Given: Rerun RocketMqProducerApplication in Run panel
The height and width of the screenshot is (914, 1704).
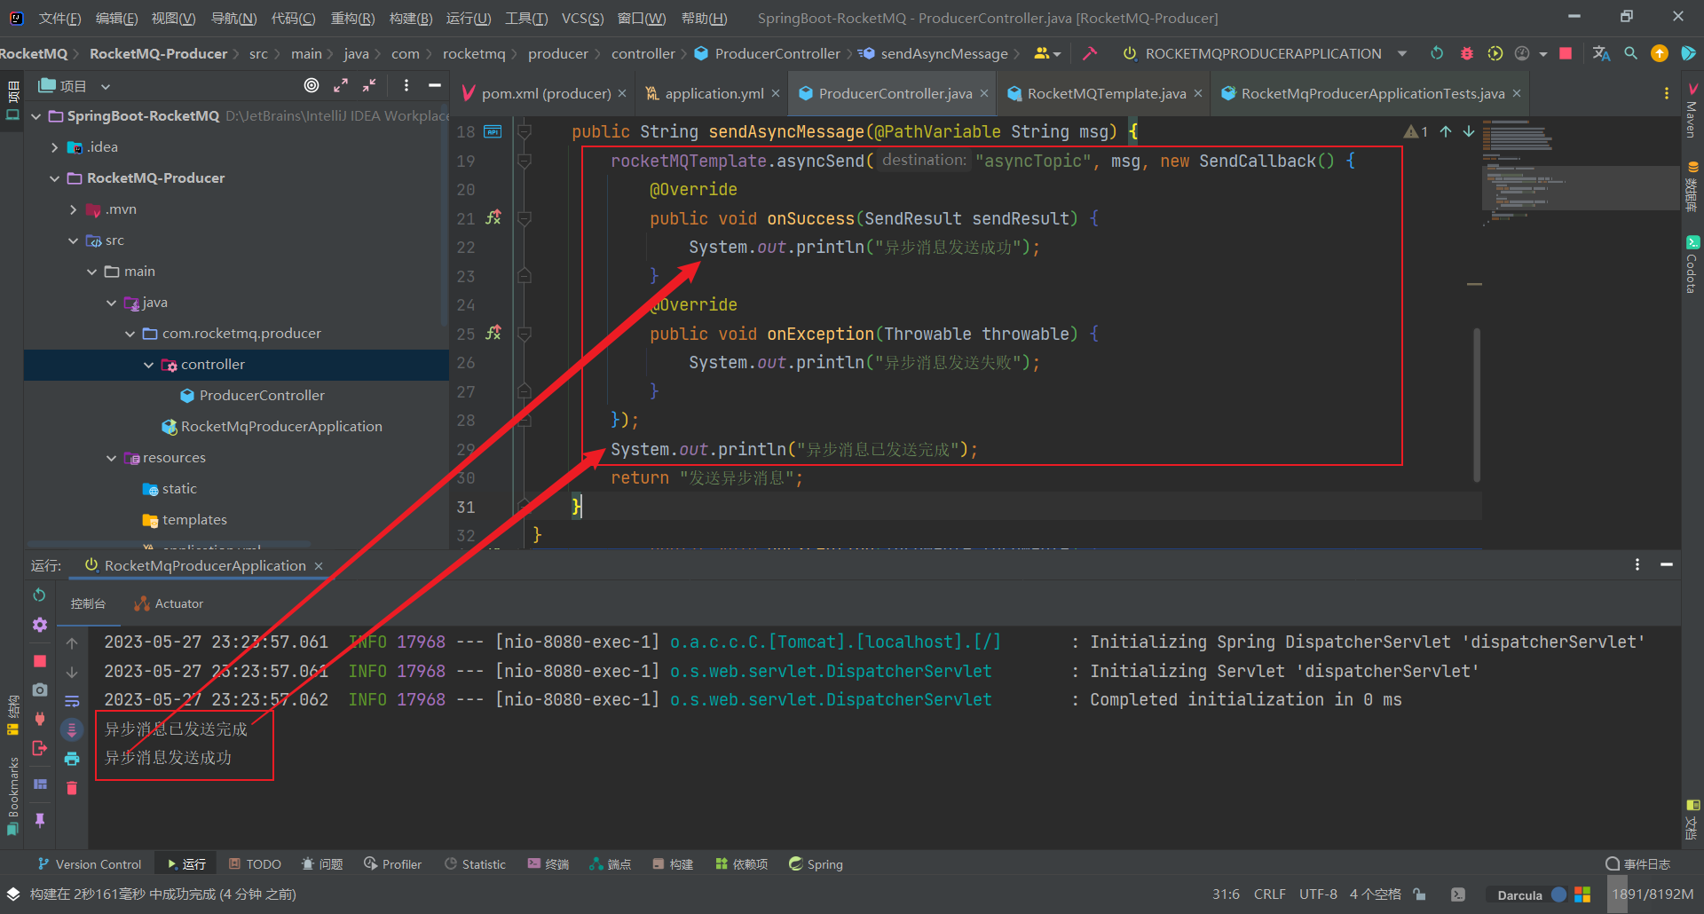Looking at the screenshot, I should click(x=39, y=595).
